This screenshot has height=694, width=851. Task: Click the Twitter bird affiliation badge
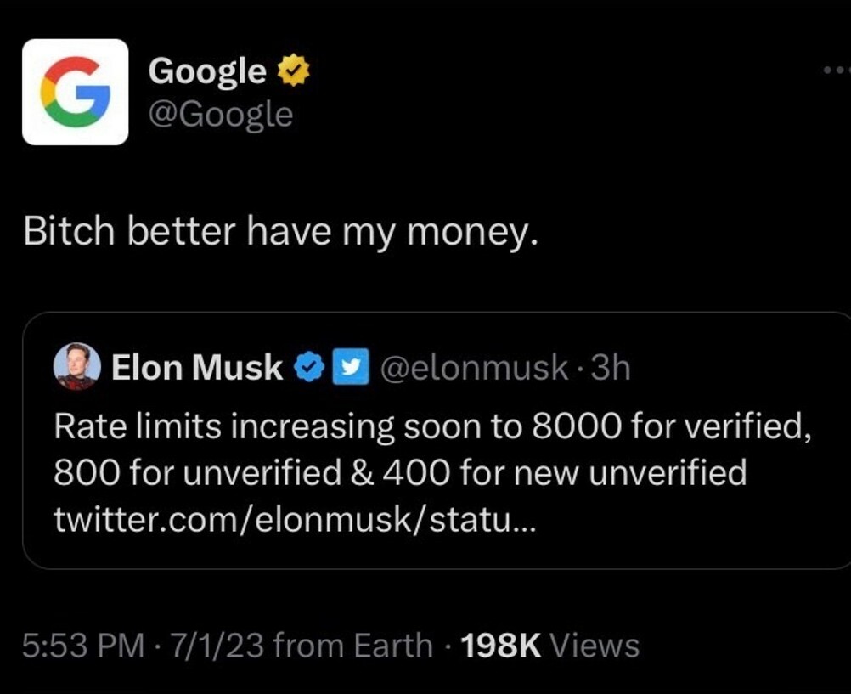point(353,368)
